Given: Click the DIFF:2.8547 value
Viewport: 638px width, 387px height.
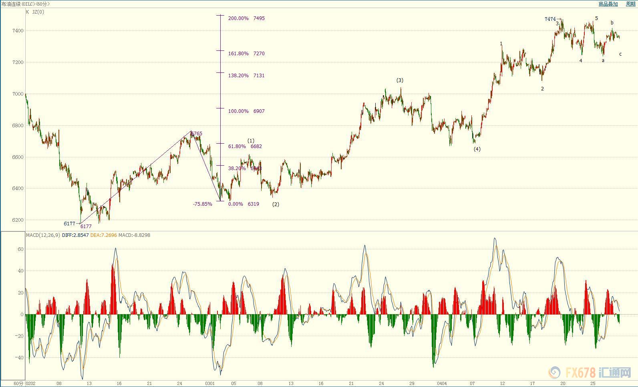Looking at the screenshot, I should (x=75, y=235).
